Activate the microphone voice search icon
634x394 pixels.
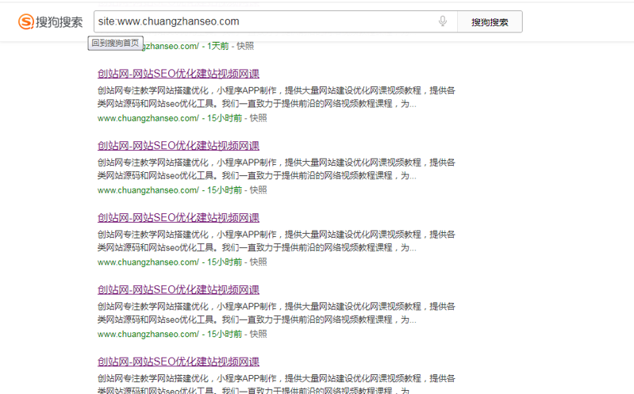point(443,21)
